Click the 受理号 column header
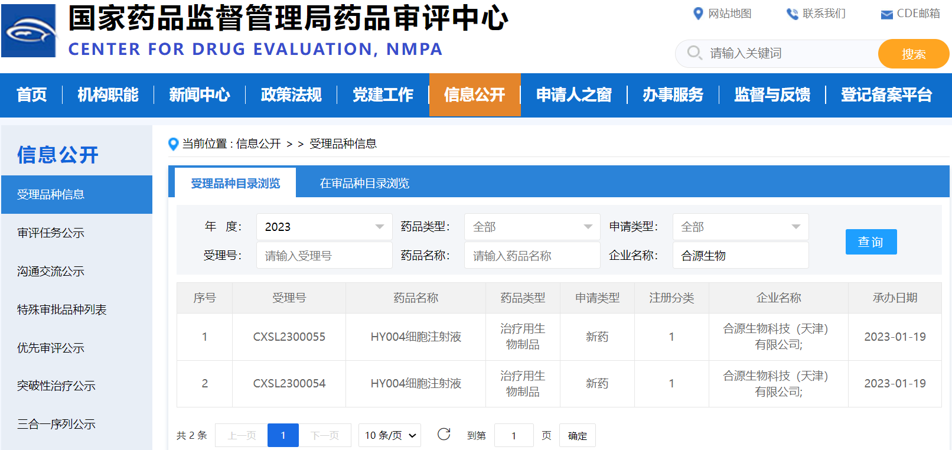Screen dimensions: 952x450 289,298
